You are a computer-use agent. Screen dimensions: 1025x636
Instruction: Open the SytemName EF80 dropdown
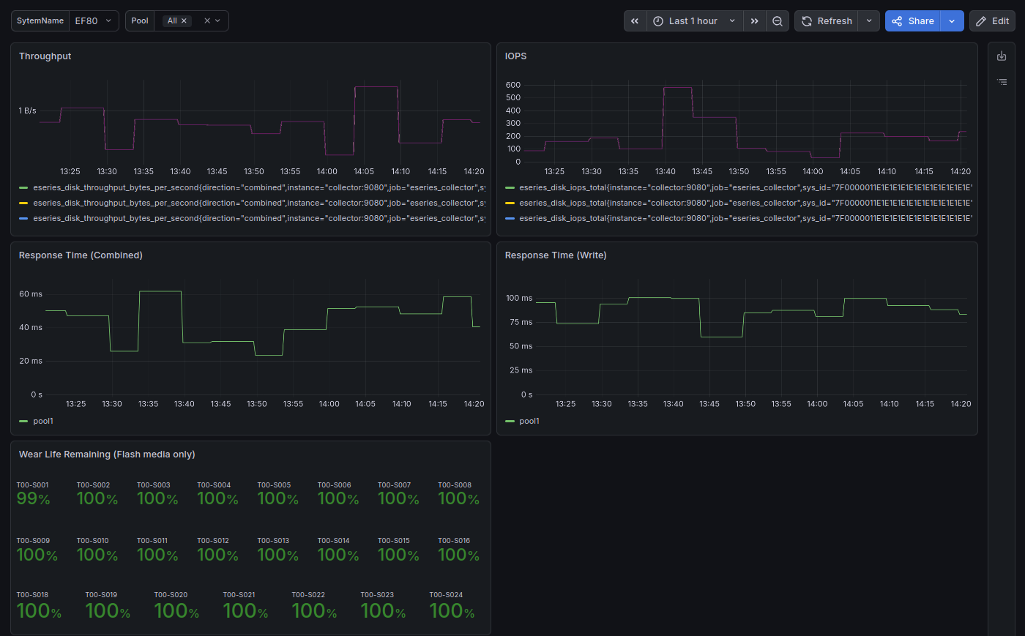click(x=94, y=21)
